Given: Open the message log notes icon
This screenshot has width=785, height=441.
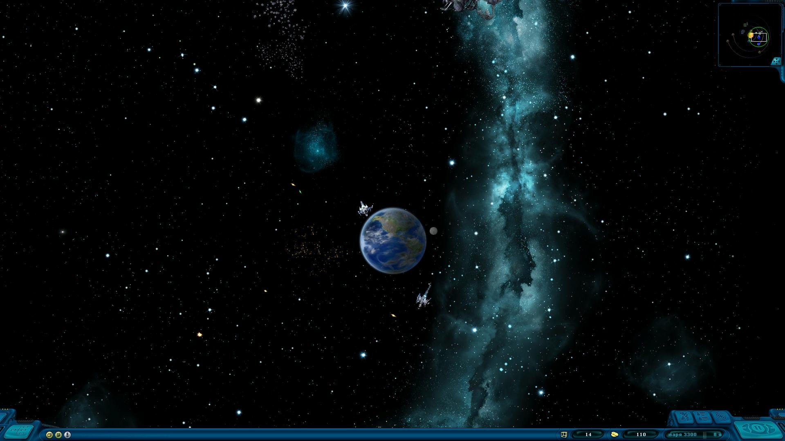Looking at the screenshot, I should (x=58, y=435).
